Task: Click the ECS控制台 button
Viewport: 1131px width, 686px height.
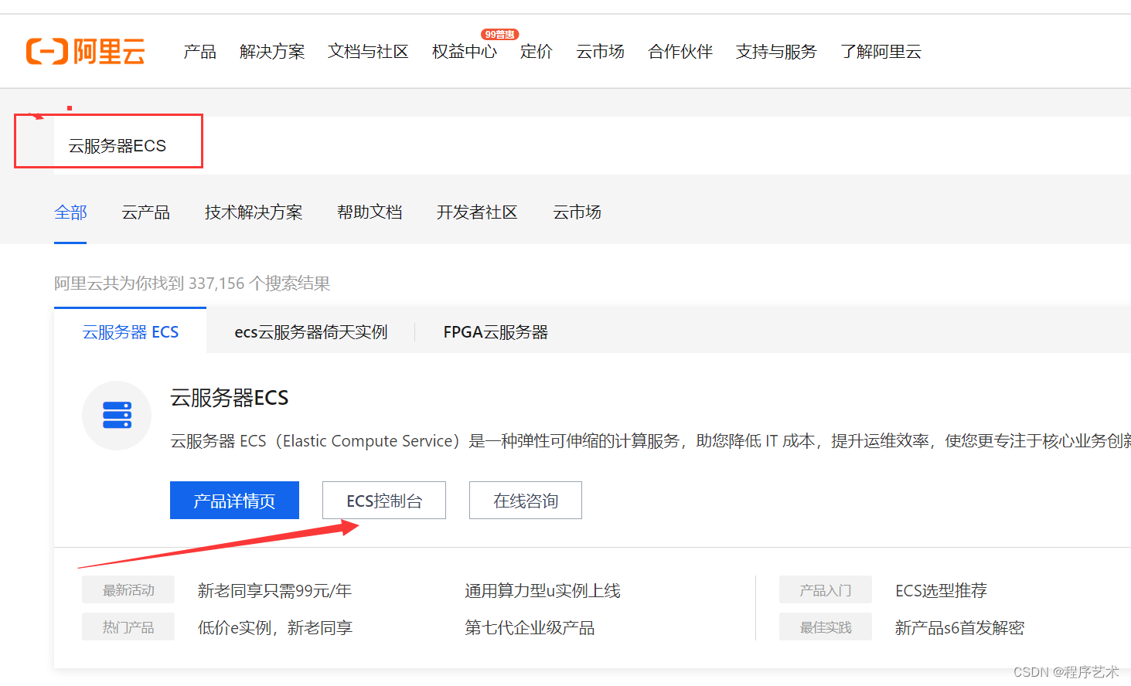Action: pos(384,501)
